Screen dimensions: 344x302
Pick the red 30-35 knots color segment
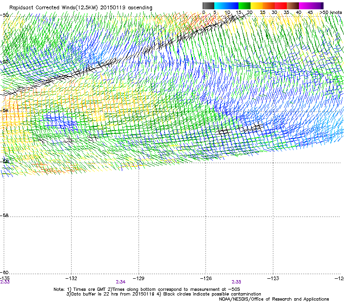coord(281,6)
